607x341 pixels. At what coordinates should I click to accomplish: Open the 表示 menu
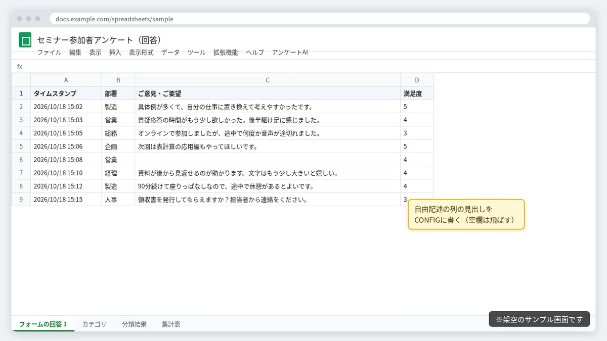(95, 52)
